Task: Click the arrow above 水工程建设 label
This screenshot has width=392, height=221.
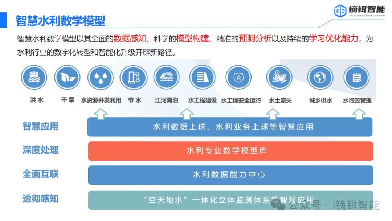Action: pyautogui.click(x=187, y=113)
